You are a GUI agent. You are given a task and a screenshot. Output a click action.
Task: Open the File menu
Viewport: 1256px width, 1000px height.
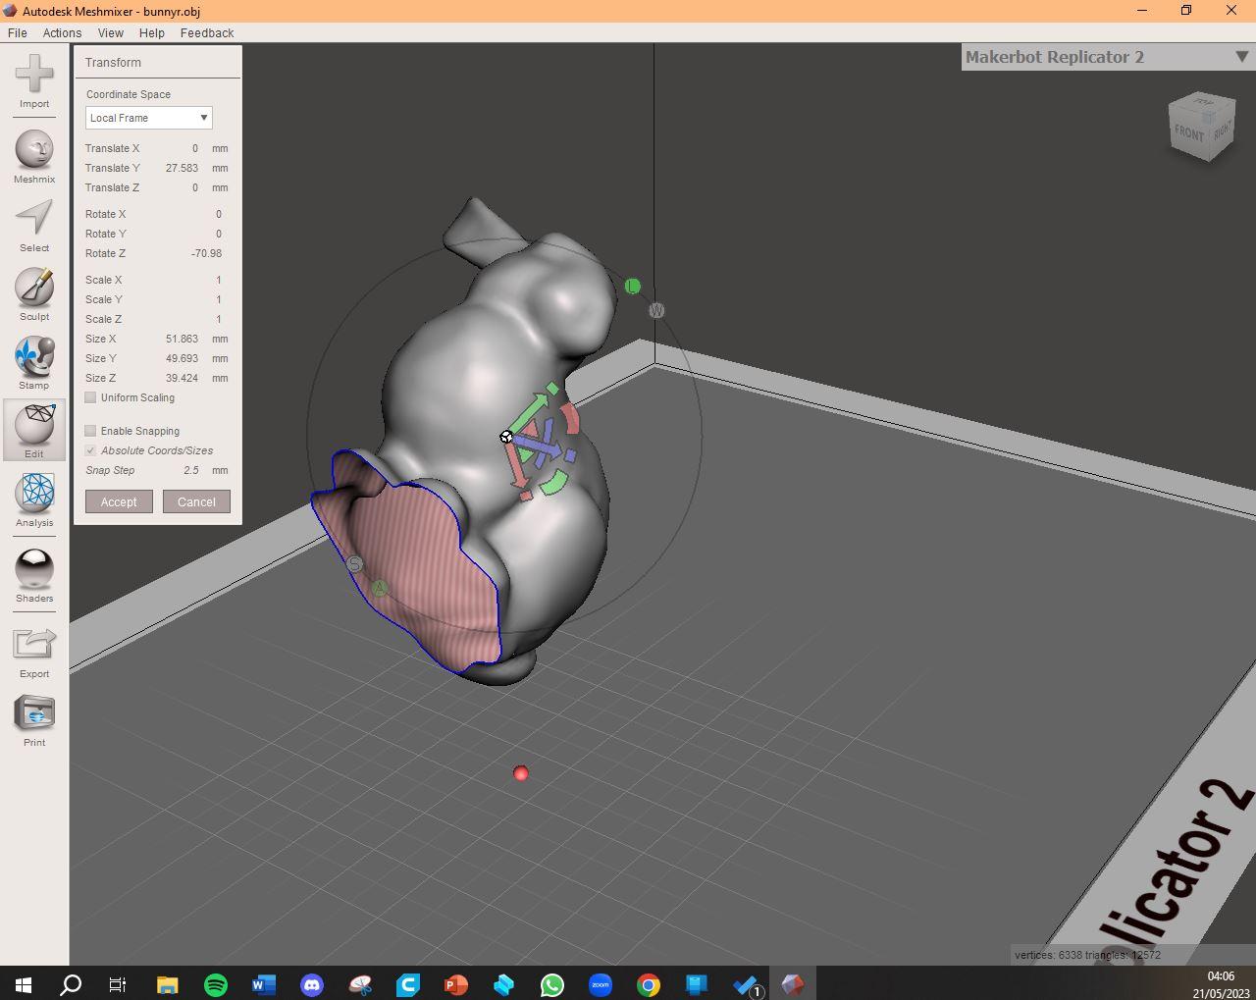pos(18,32)
